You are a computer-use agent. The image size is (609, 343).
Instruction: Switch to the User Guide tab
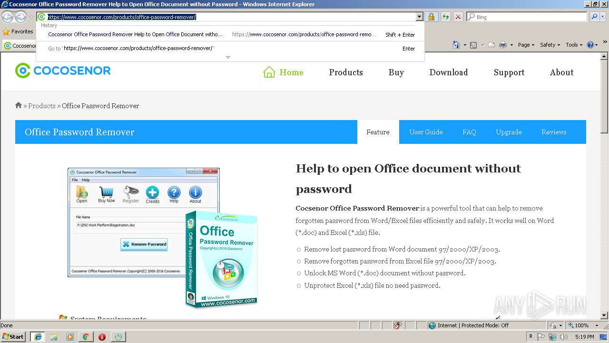pyautogui.click(x=426, y=132)
